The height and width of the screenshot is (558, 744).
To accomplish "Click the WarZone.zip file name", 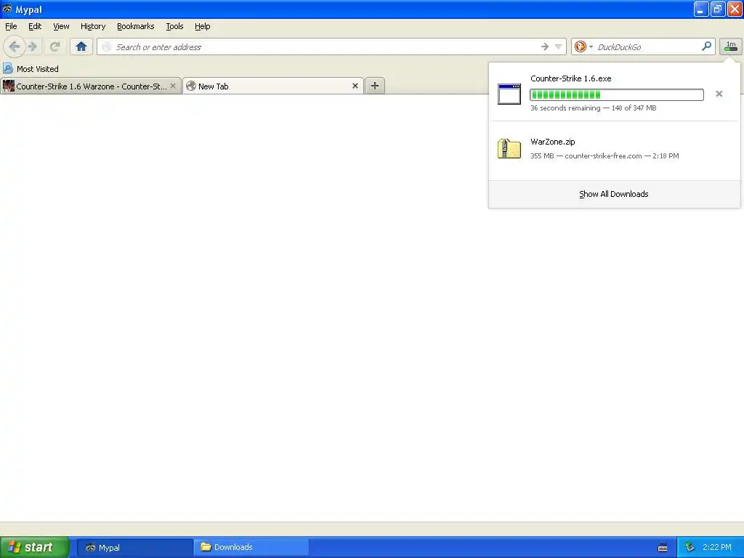I will coord(553,142).
